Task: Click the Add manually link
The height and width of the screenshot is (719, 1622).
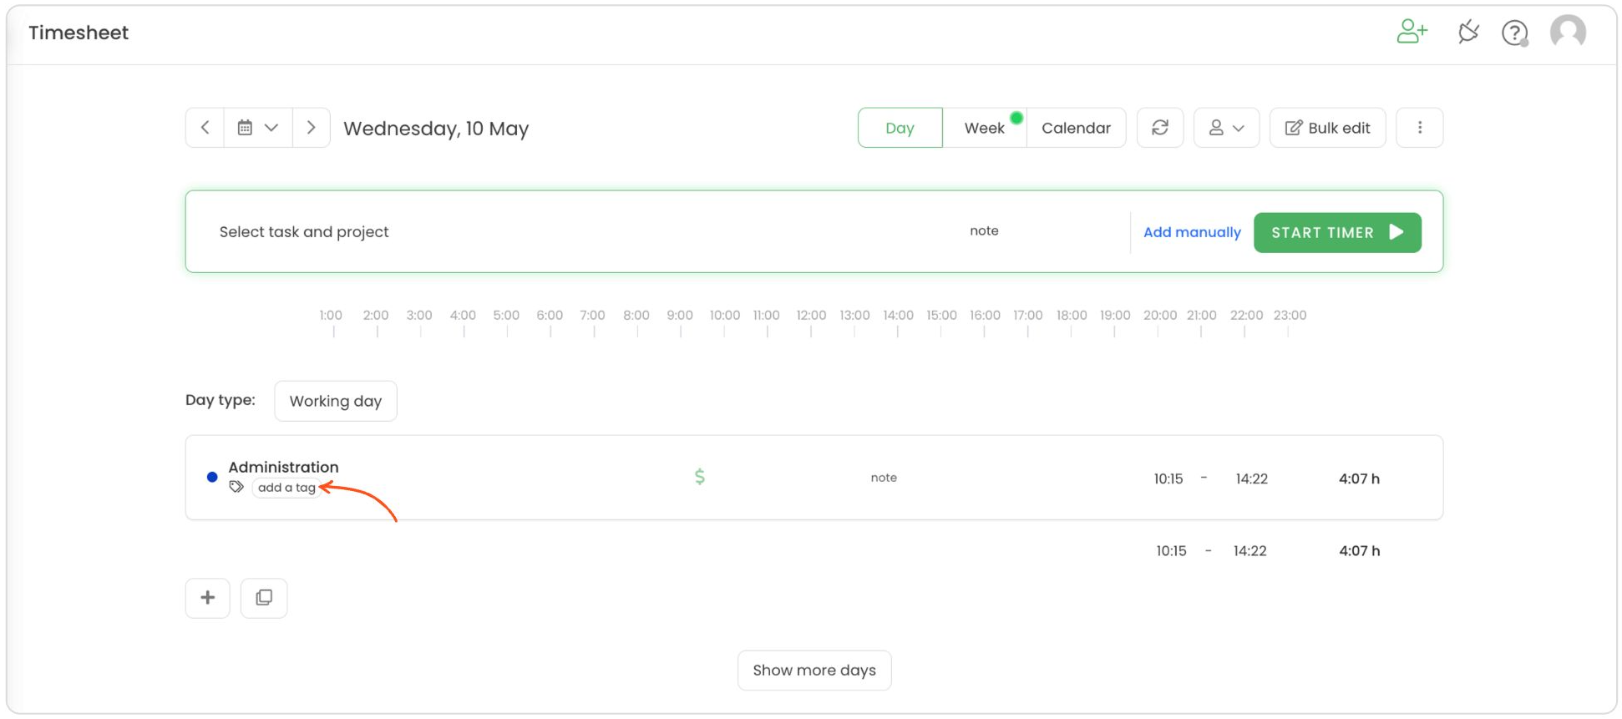Action: [x=1191, y=232]
